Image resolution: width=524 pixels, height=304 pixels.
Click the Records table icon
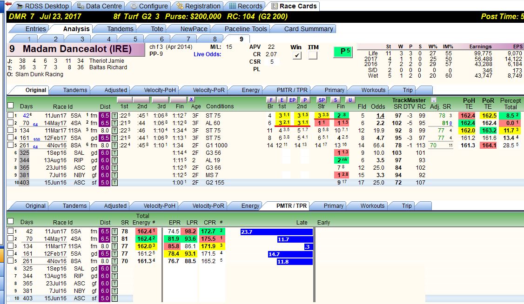coord(232,6)
